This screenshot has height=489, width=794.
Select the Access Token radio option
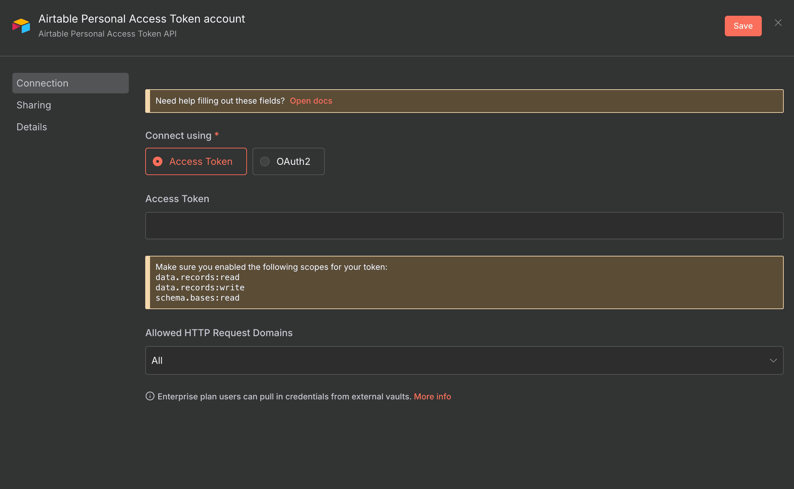click(196, 161)
